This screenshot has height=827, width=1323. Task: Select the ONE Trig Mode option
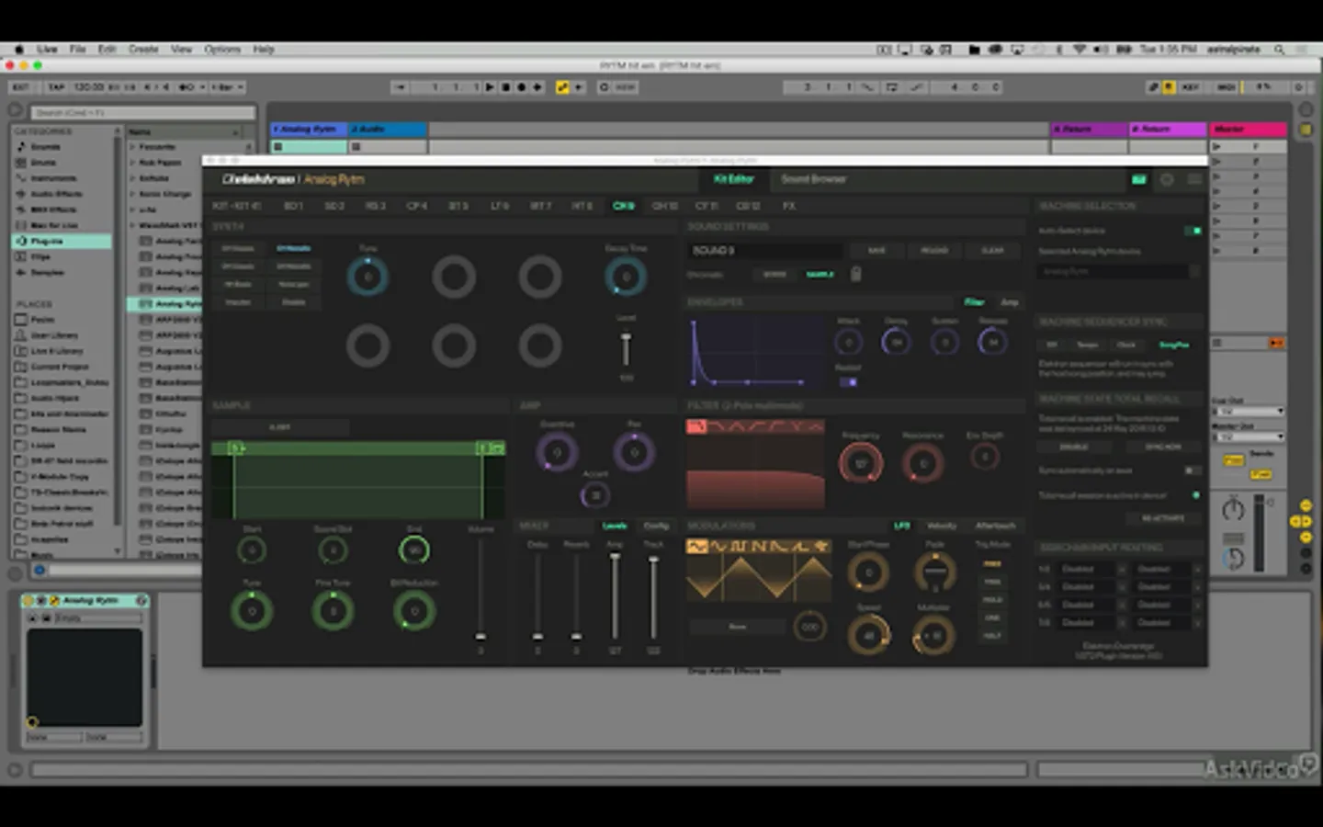[993, 617]
